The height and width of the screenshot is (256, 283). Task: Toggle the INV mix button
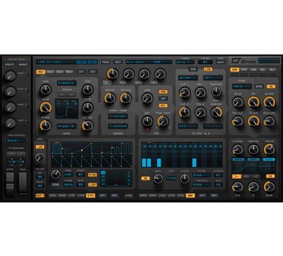tap(163, 99)
